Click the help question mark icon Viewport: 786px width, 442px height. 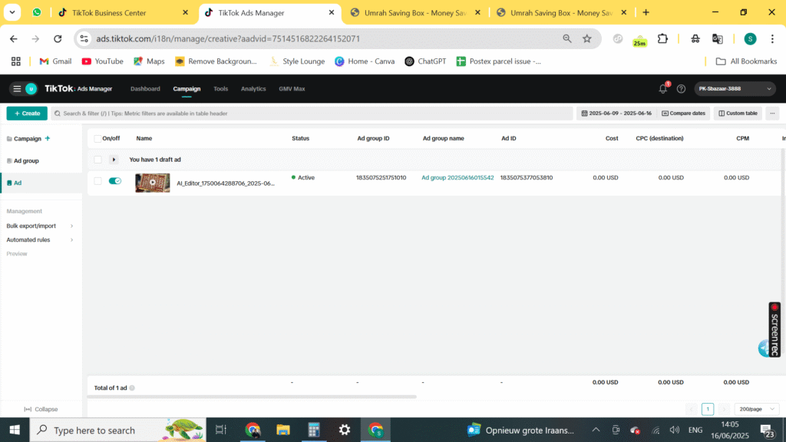681,89
